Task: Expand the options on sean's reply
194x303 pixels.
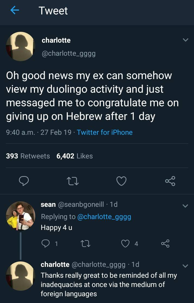Action: pos(186,205)
